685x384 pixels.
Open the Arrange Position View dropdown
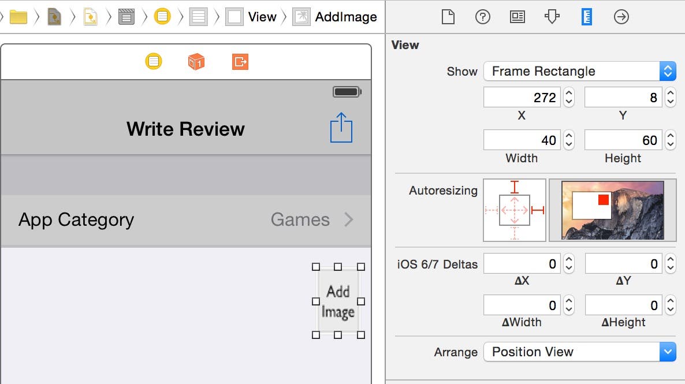pyautogui.click(x=579, y=352)
